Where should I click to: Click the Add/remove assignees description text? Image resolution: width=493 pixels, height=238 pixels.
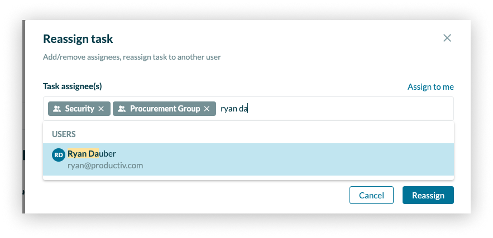point(132,57)
